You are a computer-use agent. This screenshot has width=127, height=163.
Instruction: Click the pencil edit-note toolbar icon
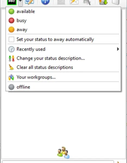pyautogui.click(x=29, y=2)
